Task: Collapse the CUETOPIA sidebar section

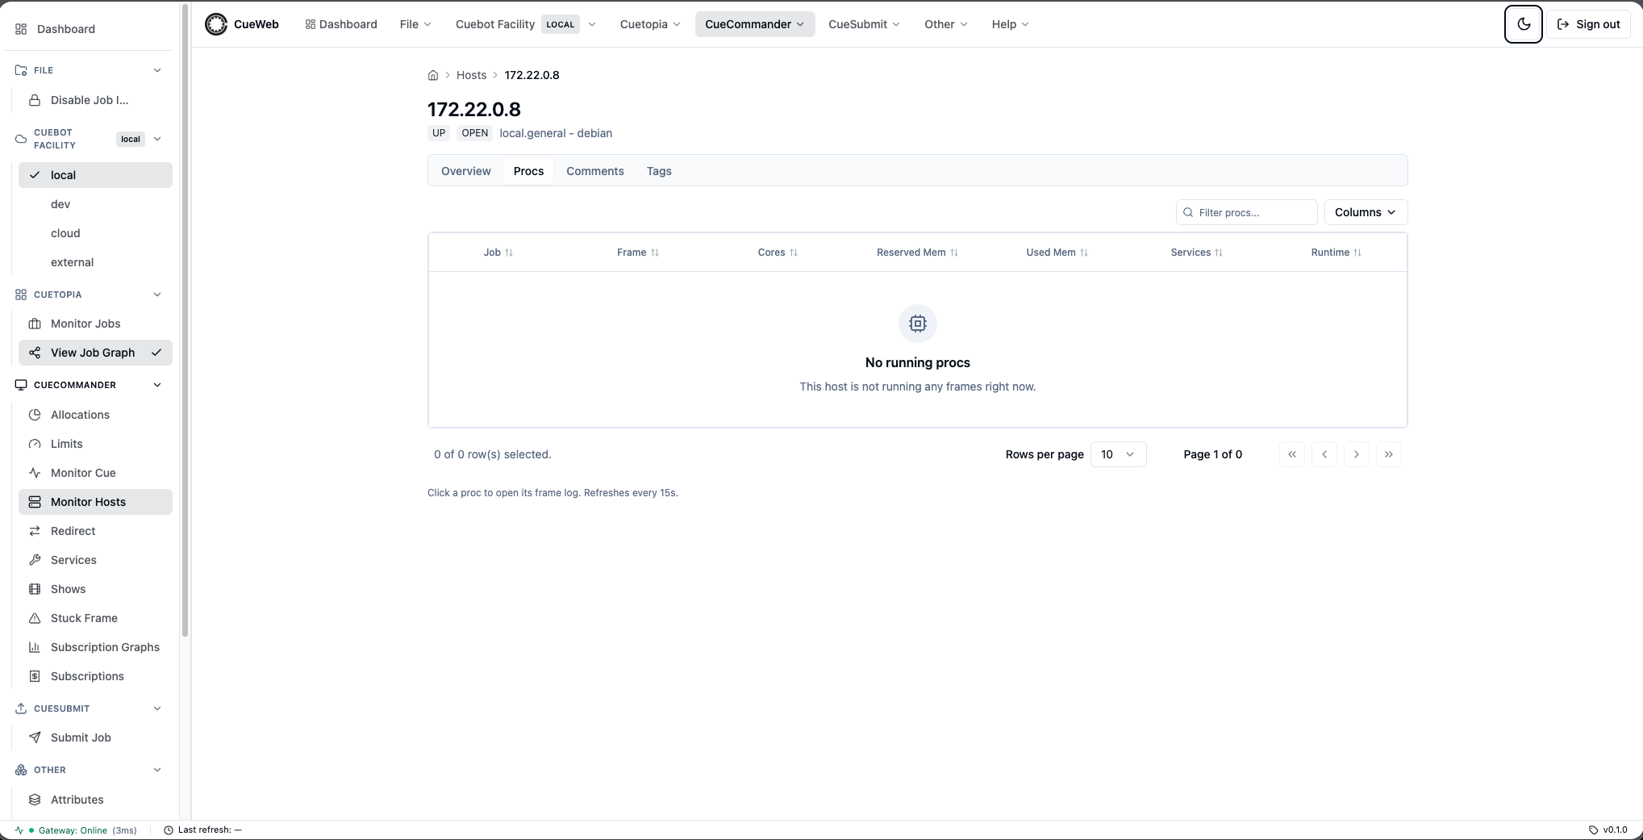Action: pyautogui.click(x=90, y=295)
